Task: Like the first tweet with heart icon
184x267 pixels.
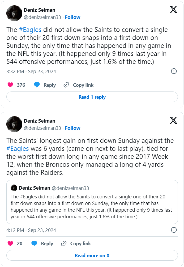Action: 10,85
